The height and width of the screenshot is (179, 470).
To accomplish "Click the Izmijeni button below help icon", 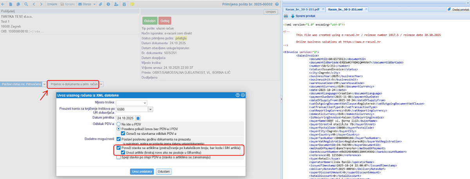I will 271,12.
